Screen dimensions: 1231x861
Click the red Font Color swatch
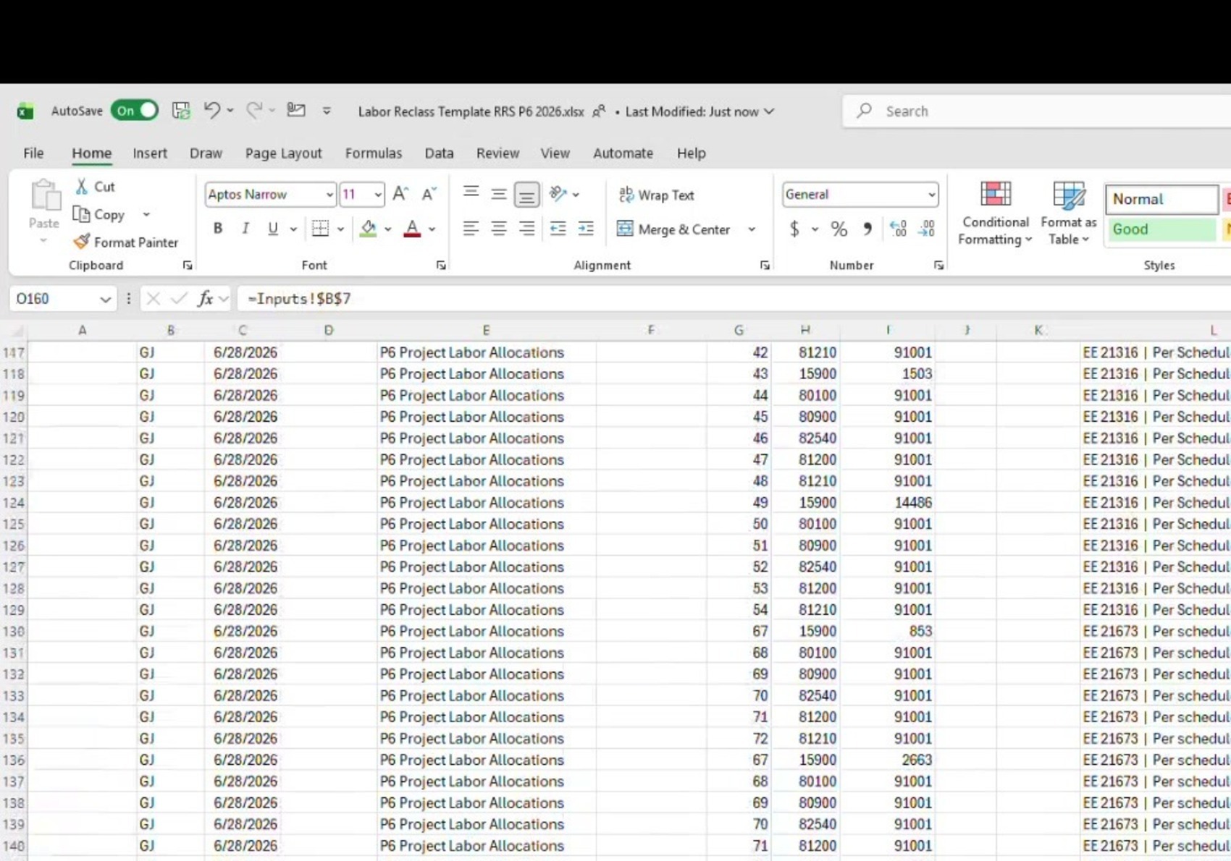(412, 229)
